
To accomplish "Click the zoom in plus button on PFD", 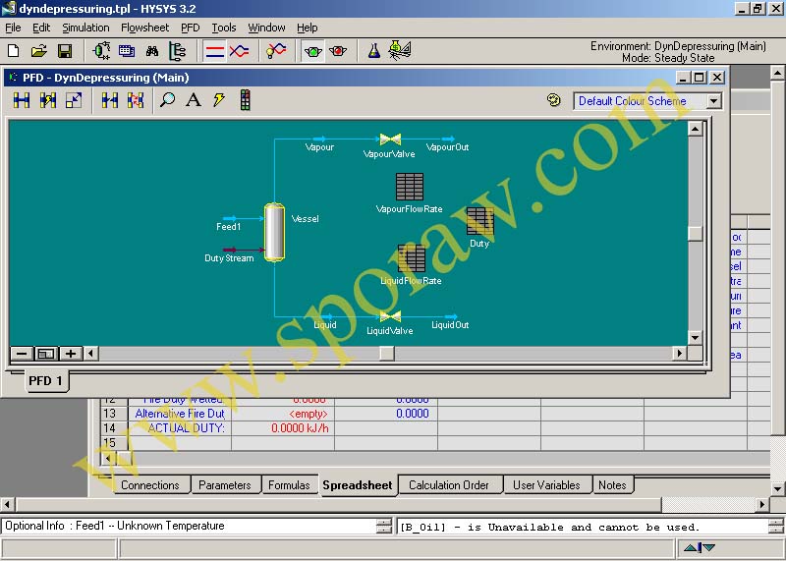I will [x=71, y=354].
